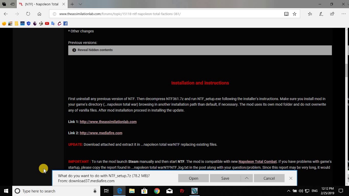Switch to the [NTF] - Napoleon Total tab

tap(41, 4)
